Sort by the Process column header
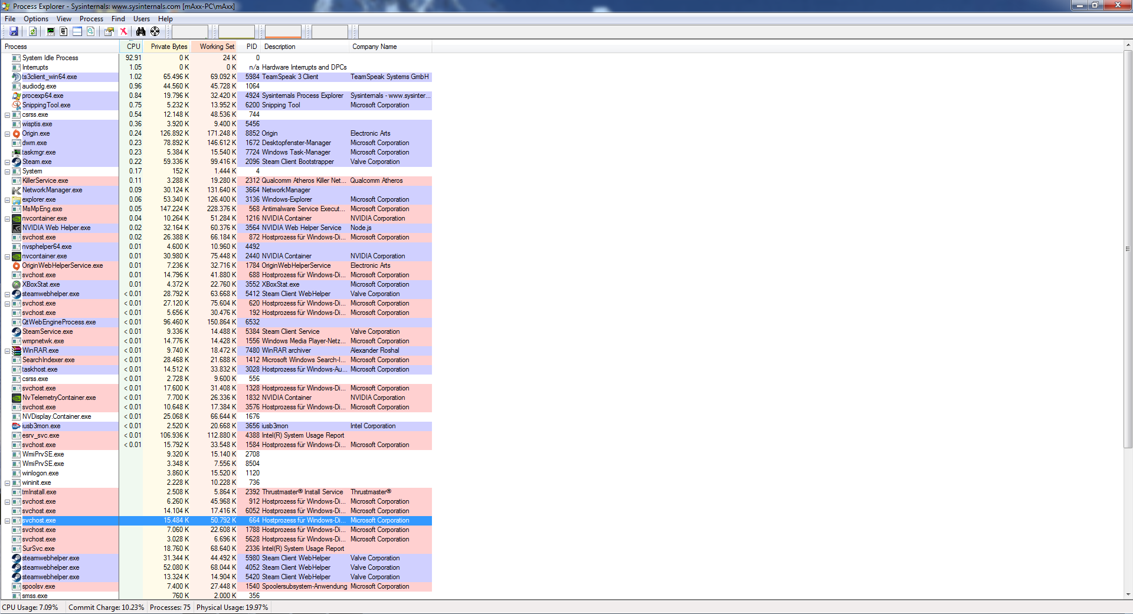Image resolution: width=1133 pixels, height=614 pixels. point(60,47)
